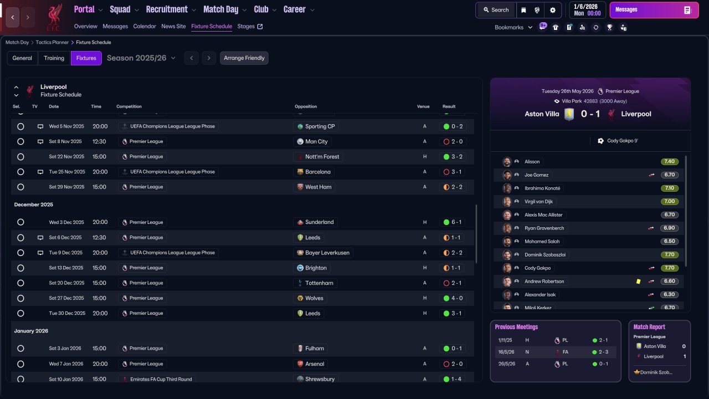Open the Calendar sub-tab
The image size is (709, 399).
point(145,26)
